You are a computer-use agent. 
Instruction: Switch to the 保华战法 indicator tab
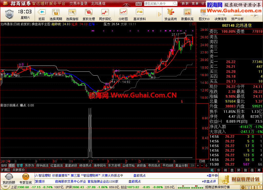(42, 166)
